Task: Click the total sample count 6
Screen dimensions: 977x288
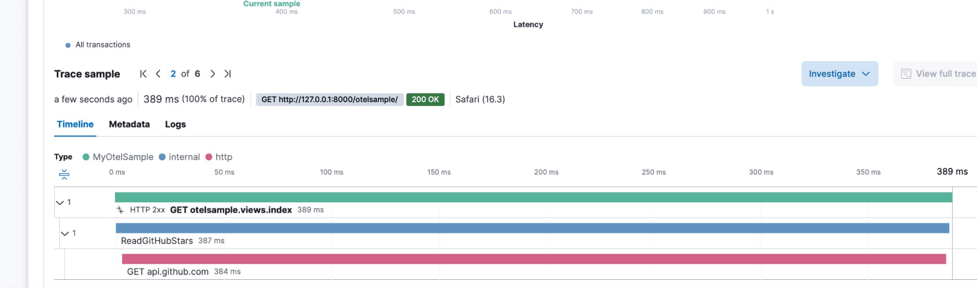Action: tap(197, 74)
